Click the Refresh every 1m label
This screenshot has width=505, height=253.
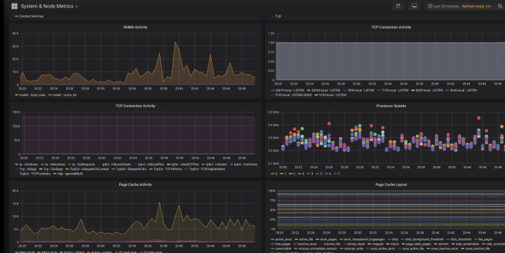476,6
